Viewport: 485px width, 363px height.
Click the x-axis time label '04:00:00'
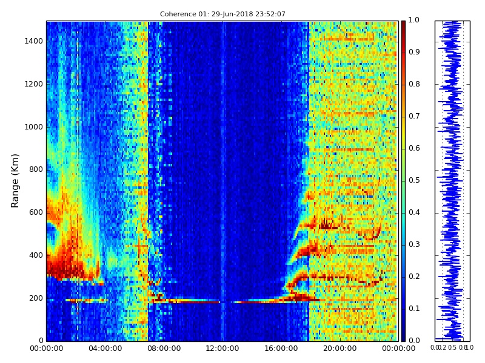[x=105, y=348]
